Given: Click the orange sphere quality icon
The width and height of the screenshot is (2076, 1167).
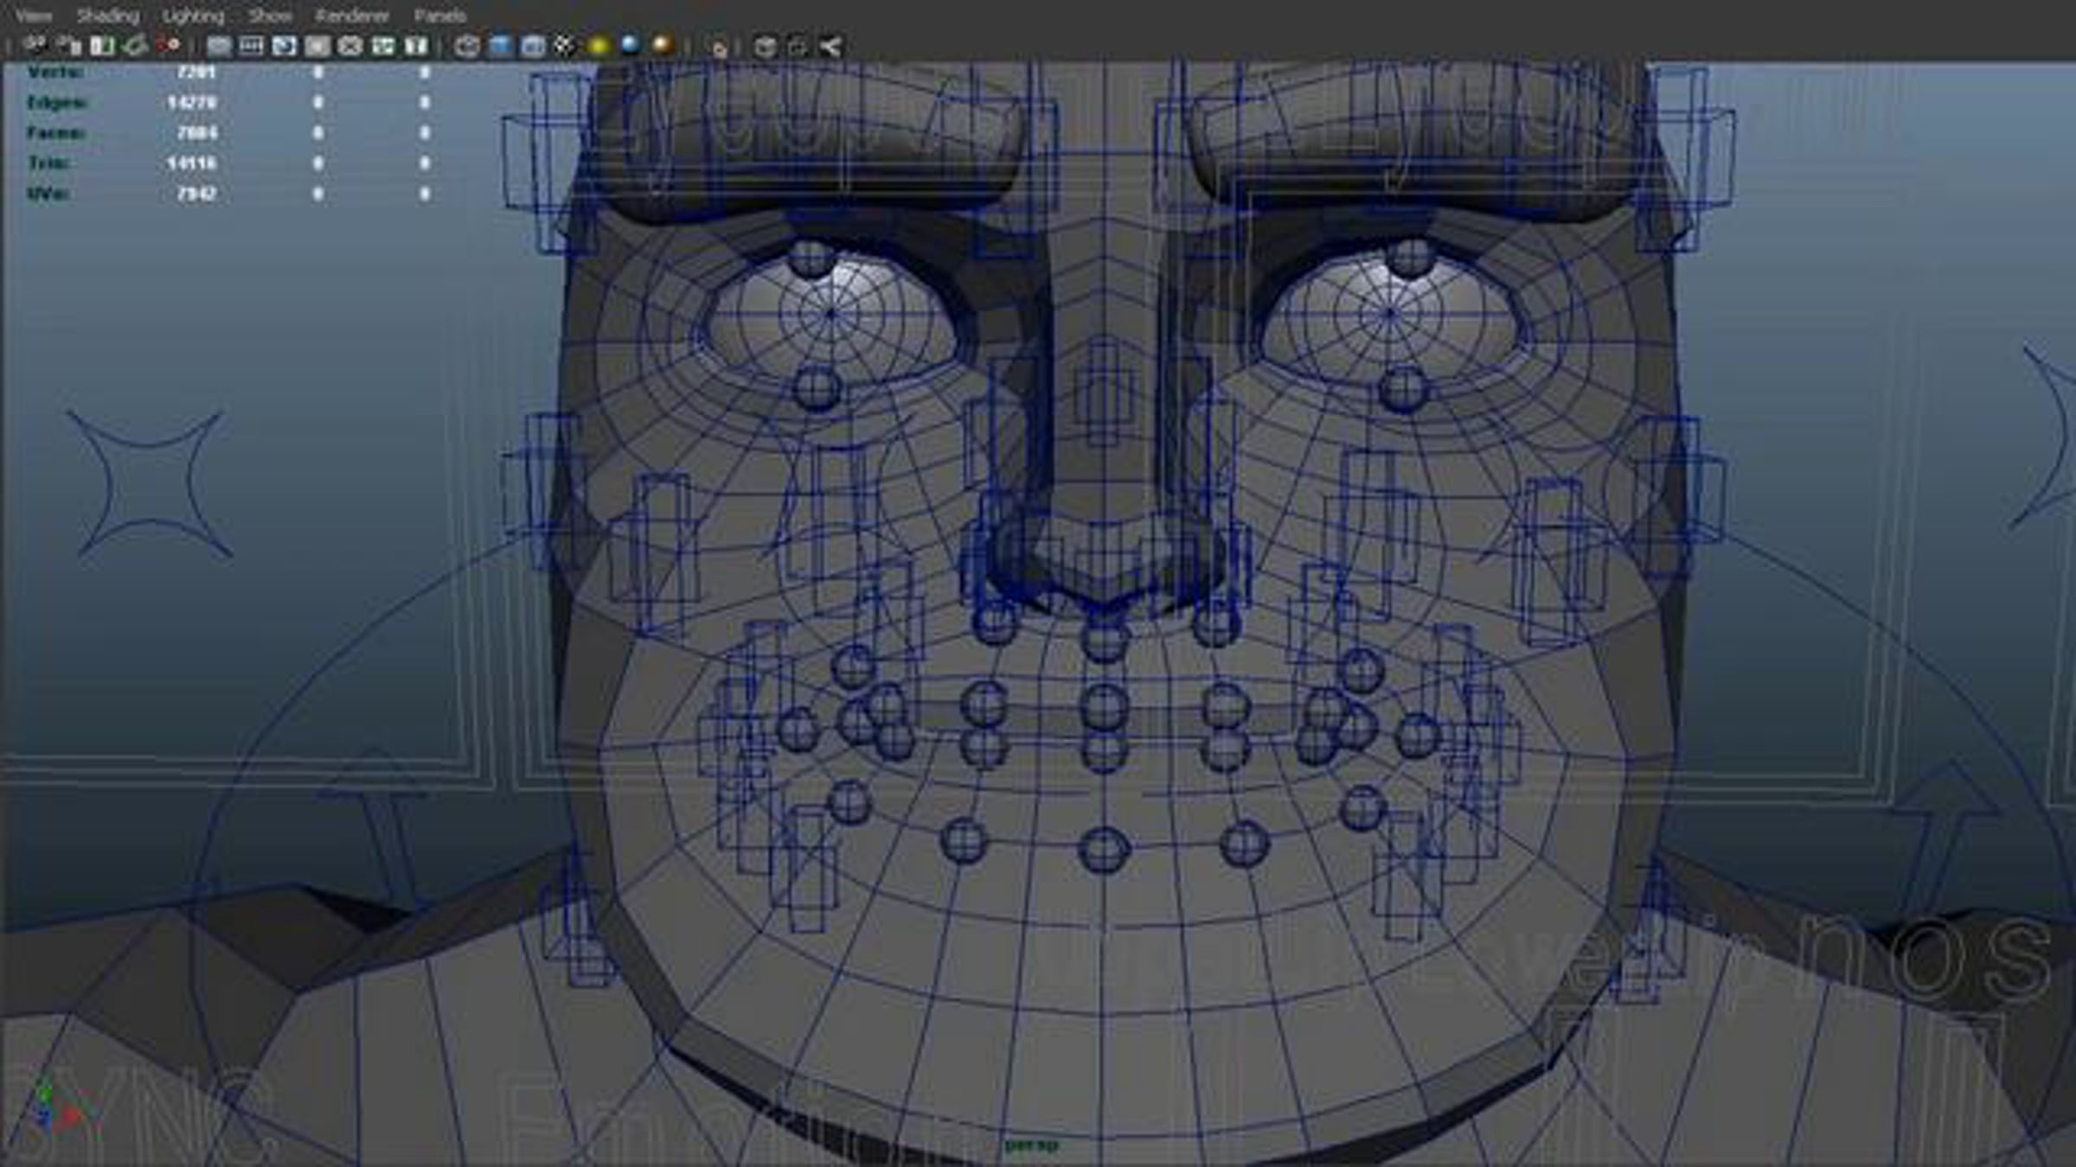Looking at the screenshot, I should [663, 45].
